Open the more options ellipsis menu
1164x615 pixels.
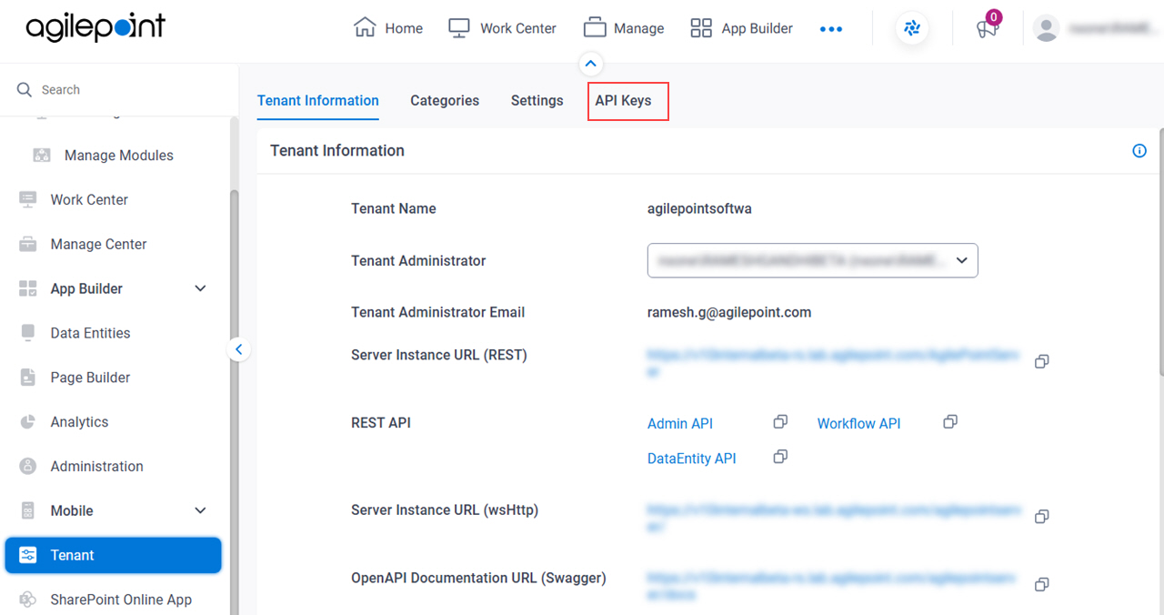pyautogui.click(x=831, y=29)
